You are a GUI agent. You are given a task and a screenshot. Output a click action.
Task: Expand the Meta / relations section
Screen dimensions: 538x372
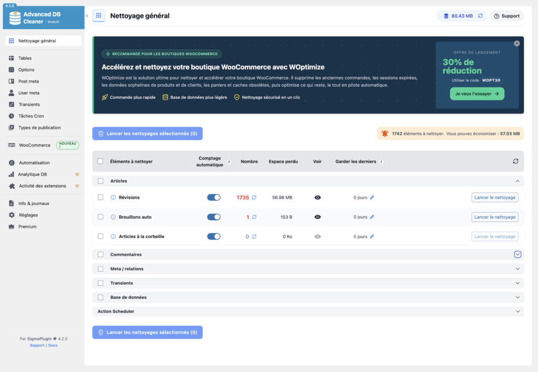(518, 268)
